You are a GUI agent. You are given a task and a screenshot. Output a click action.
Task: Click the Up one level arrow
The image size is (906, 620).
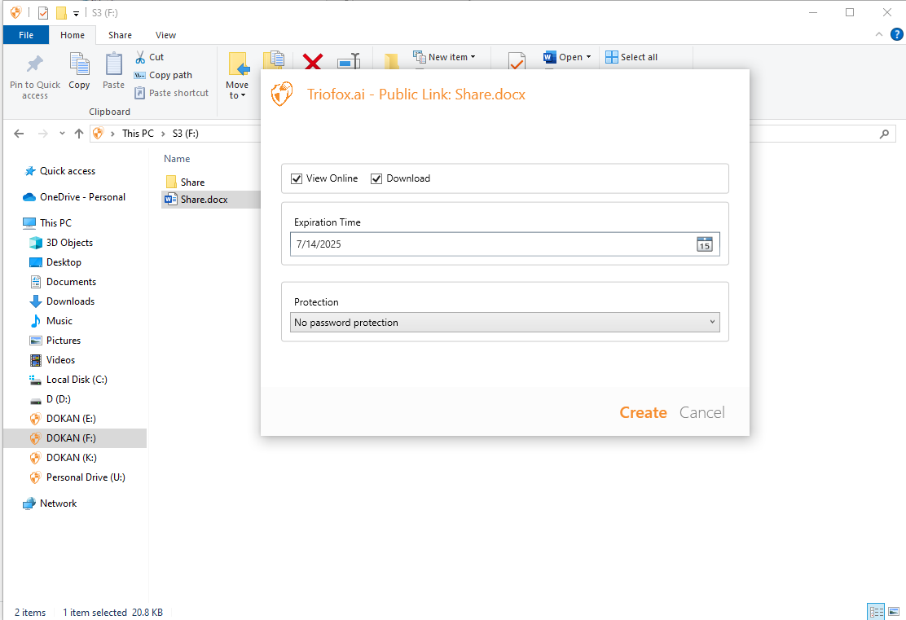tap(79, 134)
